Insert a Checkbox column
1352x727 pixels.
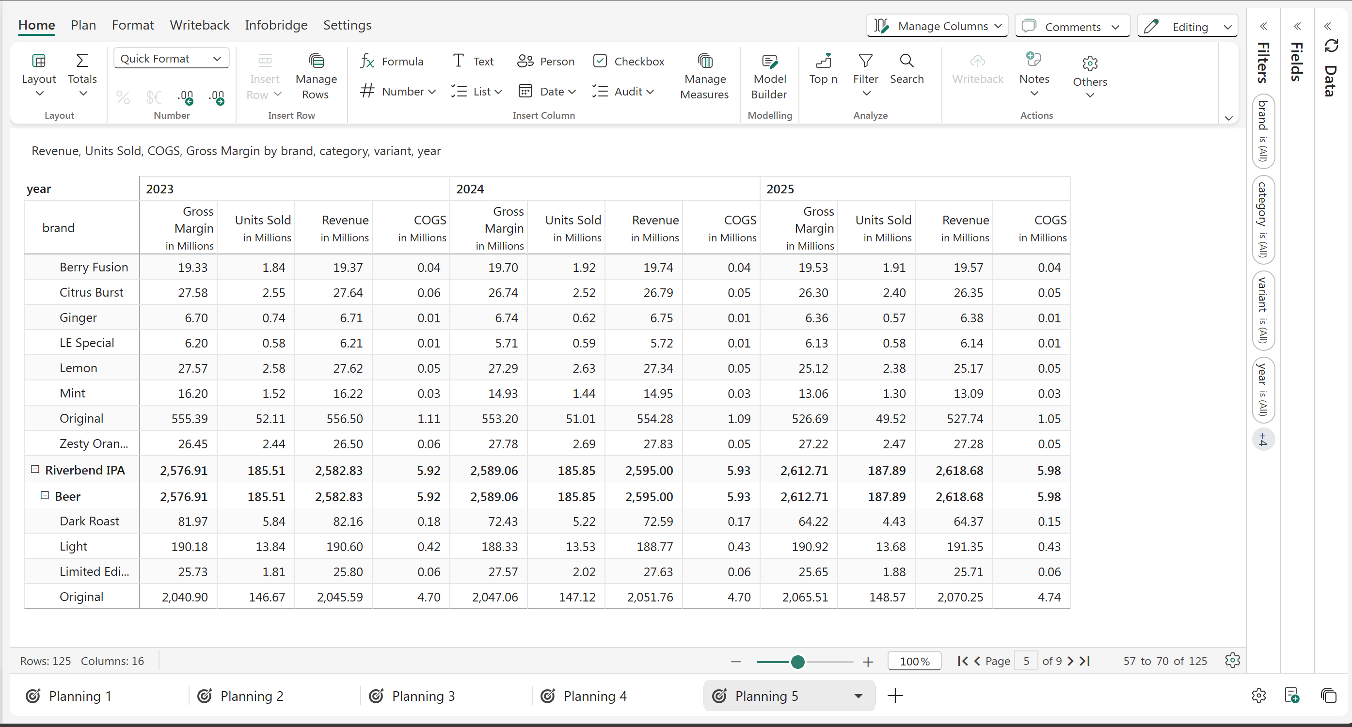[x=628, y=62]
